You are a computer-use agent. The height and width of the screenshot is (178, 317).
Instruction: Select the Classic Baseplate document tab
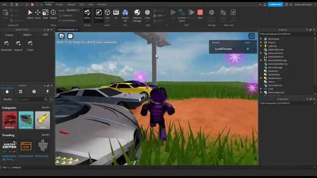coord(66,30)
